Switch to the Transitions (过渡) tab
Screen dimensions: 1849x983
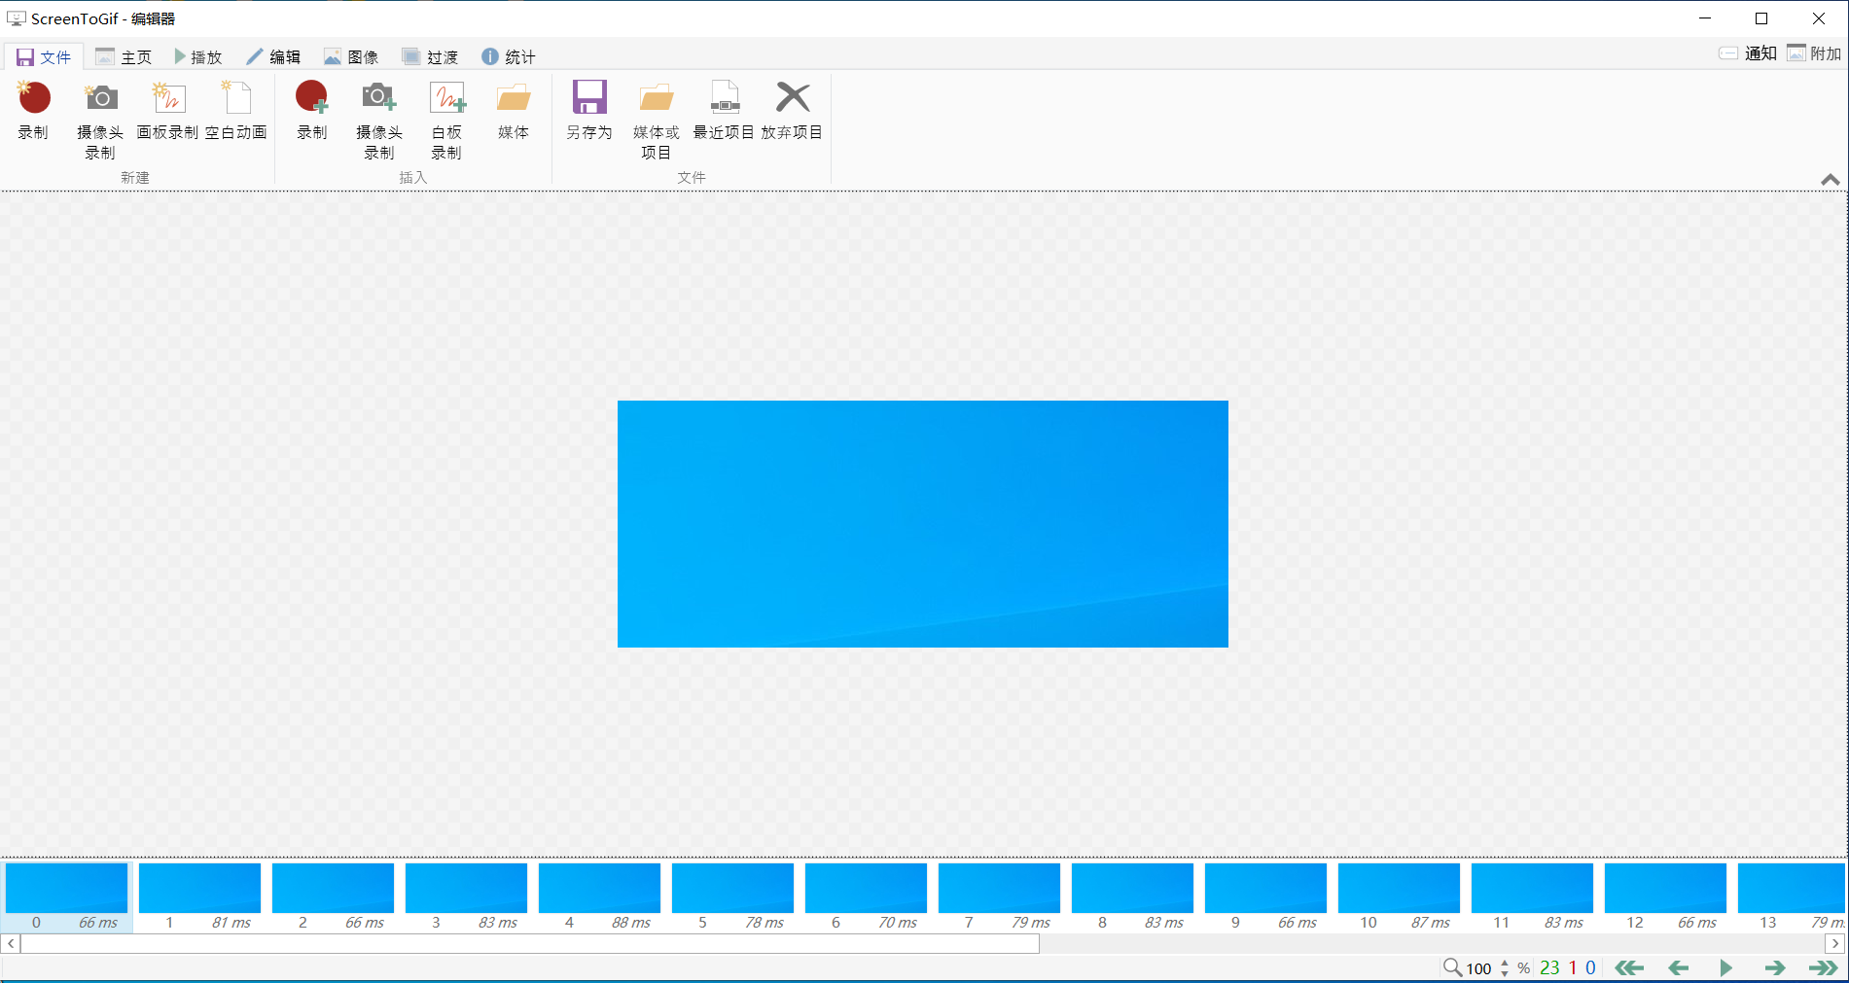click(x=430, y=57)
